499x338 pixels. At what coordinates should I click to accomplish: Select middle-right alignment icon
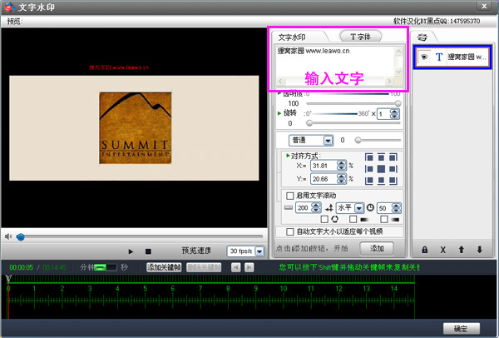(393, 169)
